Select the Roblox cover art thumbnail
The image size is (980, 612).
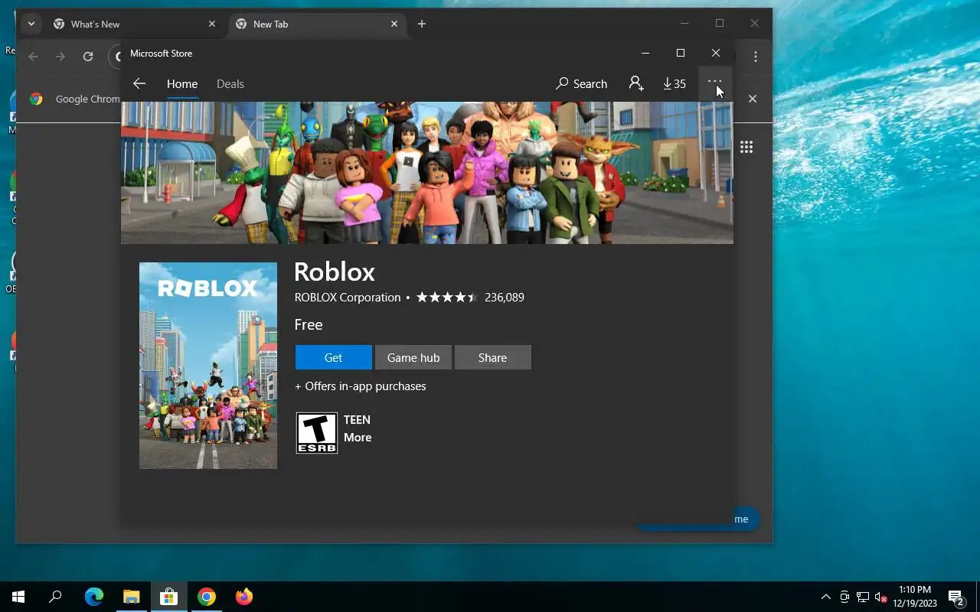coord(208,366)
